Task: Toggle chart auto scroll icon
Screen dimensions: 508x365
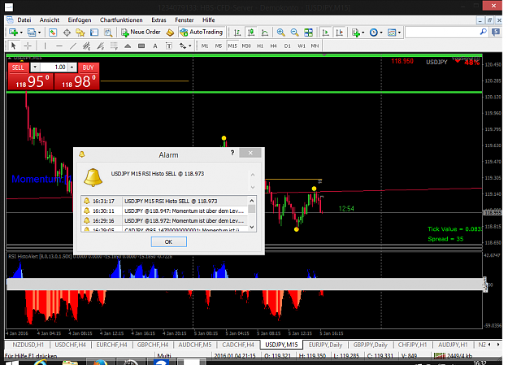Action: pos(325,33)
